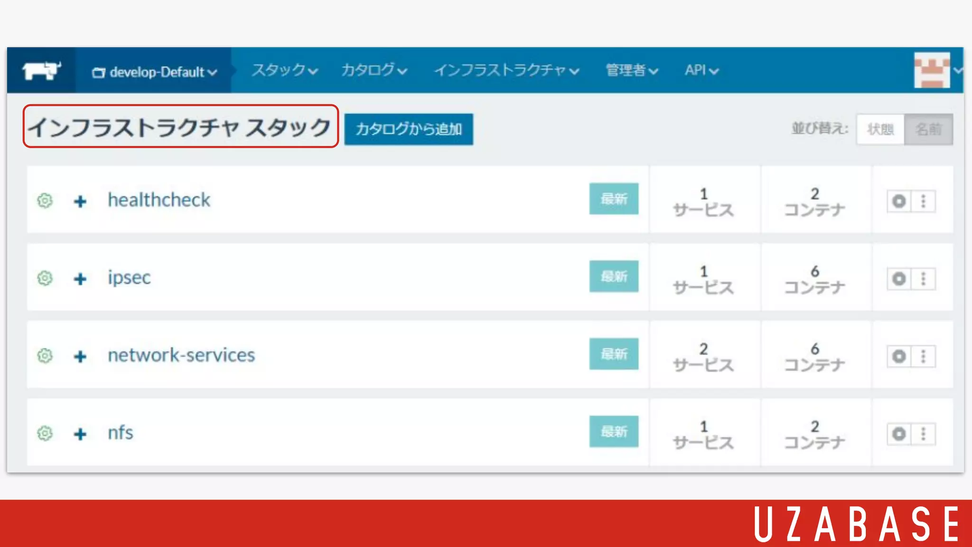Expand the network-services stack with plus

(80, 356)
